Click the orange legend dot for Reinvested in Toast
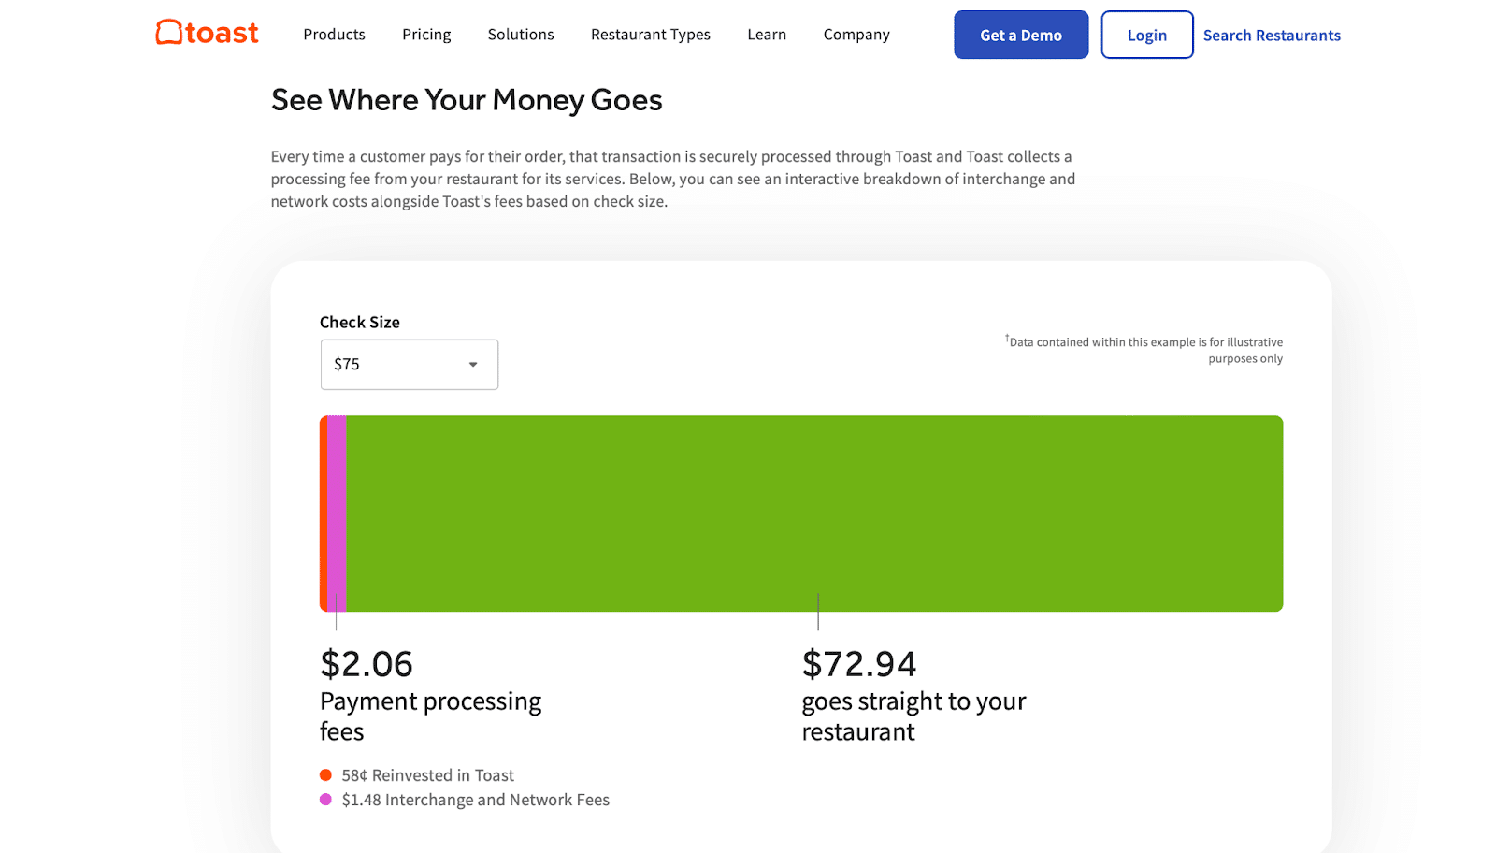 pyautogui.click(x=325, y=774)
